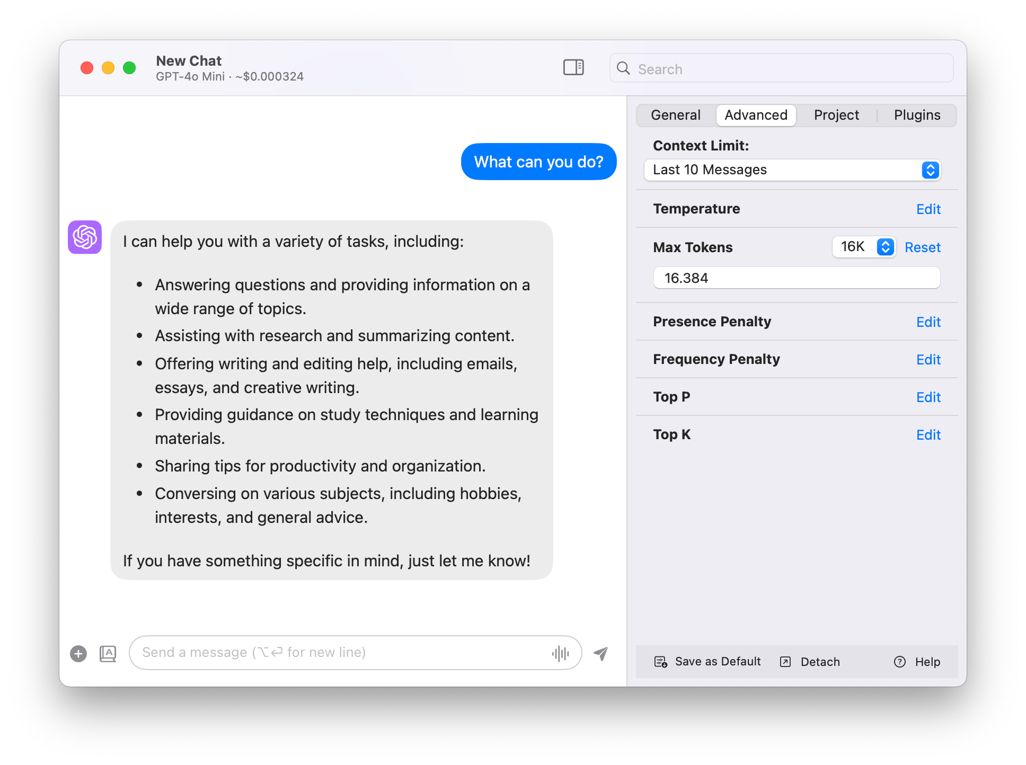Click the search magnifier in the search bar
The height and width of the screenshot is (765, 1026).
click(623, 68)
